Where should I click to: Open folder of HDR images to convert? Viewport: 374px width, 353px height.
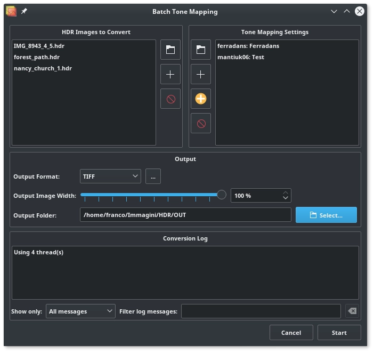point(170,50)
